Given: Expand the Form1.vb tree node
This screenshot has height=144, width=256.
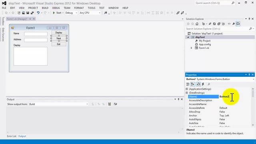Looking at the screenshot, I should 191,48.
